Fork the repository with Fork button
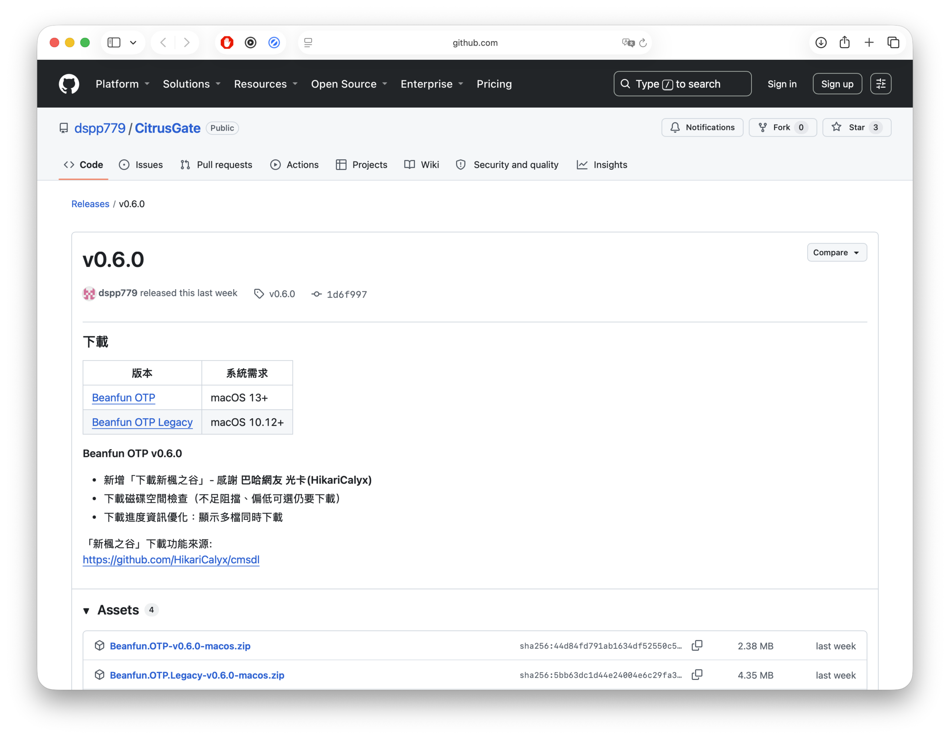950x739 pixels. click(x=783, y=127)
